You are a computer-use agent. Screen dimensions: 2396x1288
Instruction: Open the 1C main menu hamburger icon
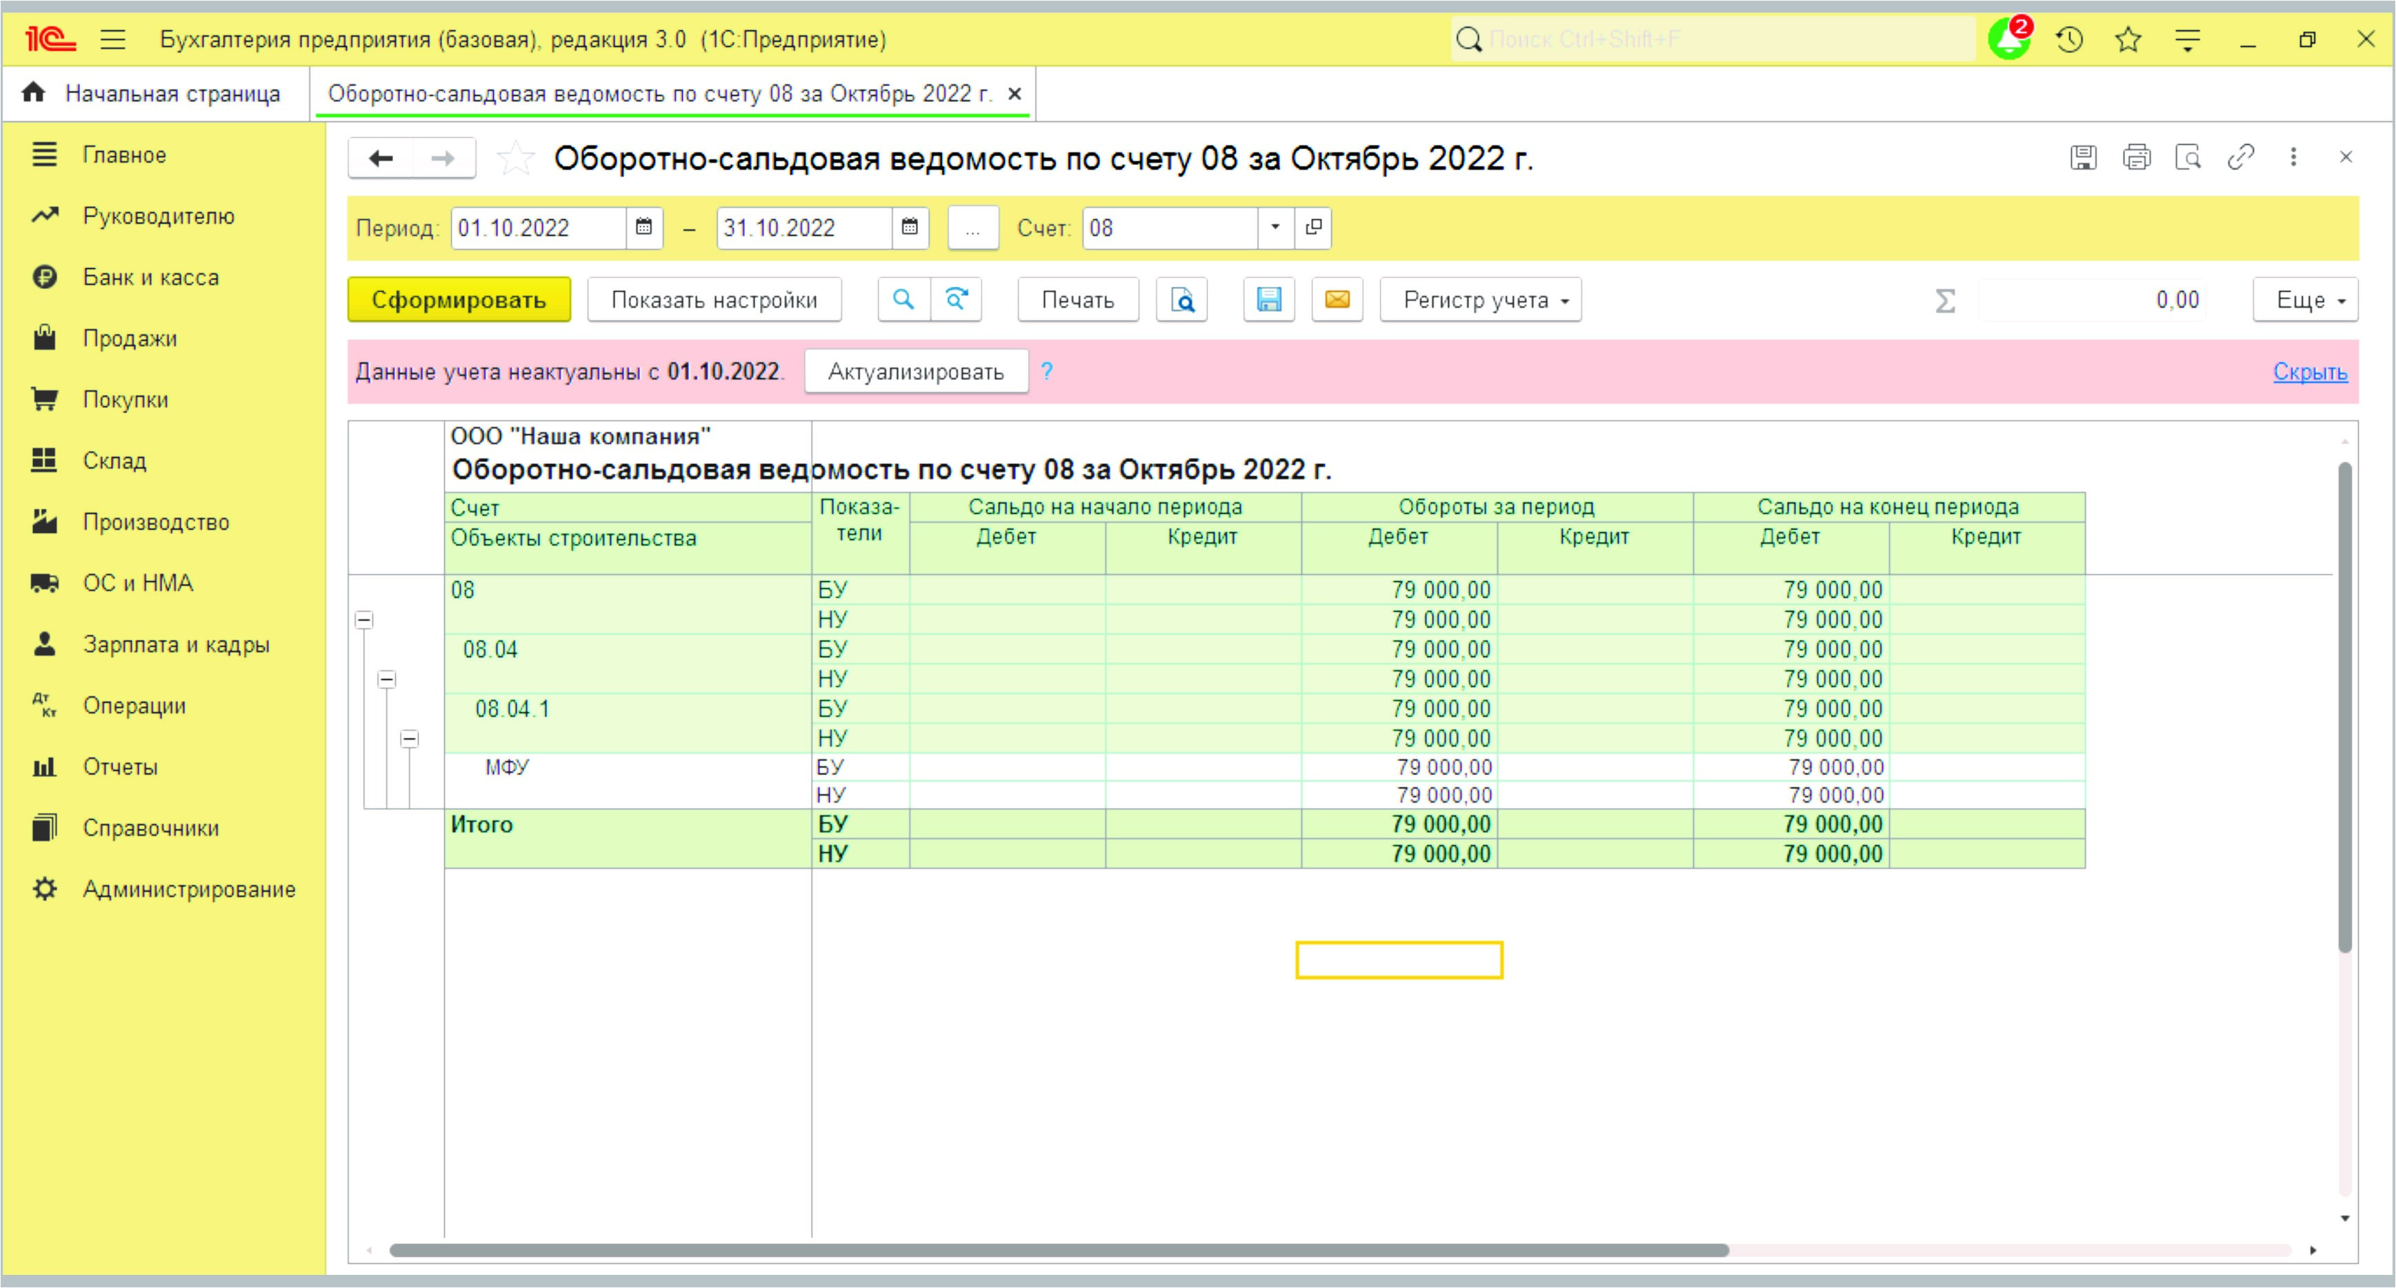point(112,39)
